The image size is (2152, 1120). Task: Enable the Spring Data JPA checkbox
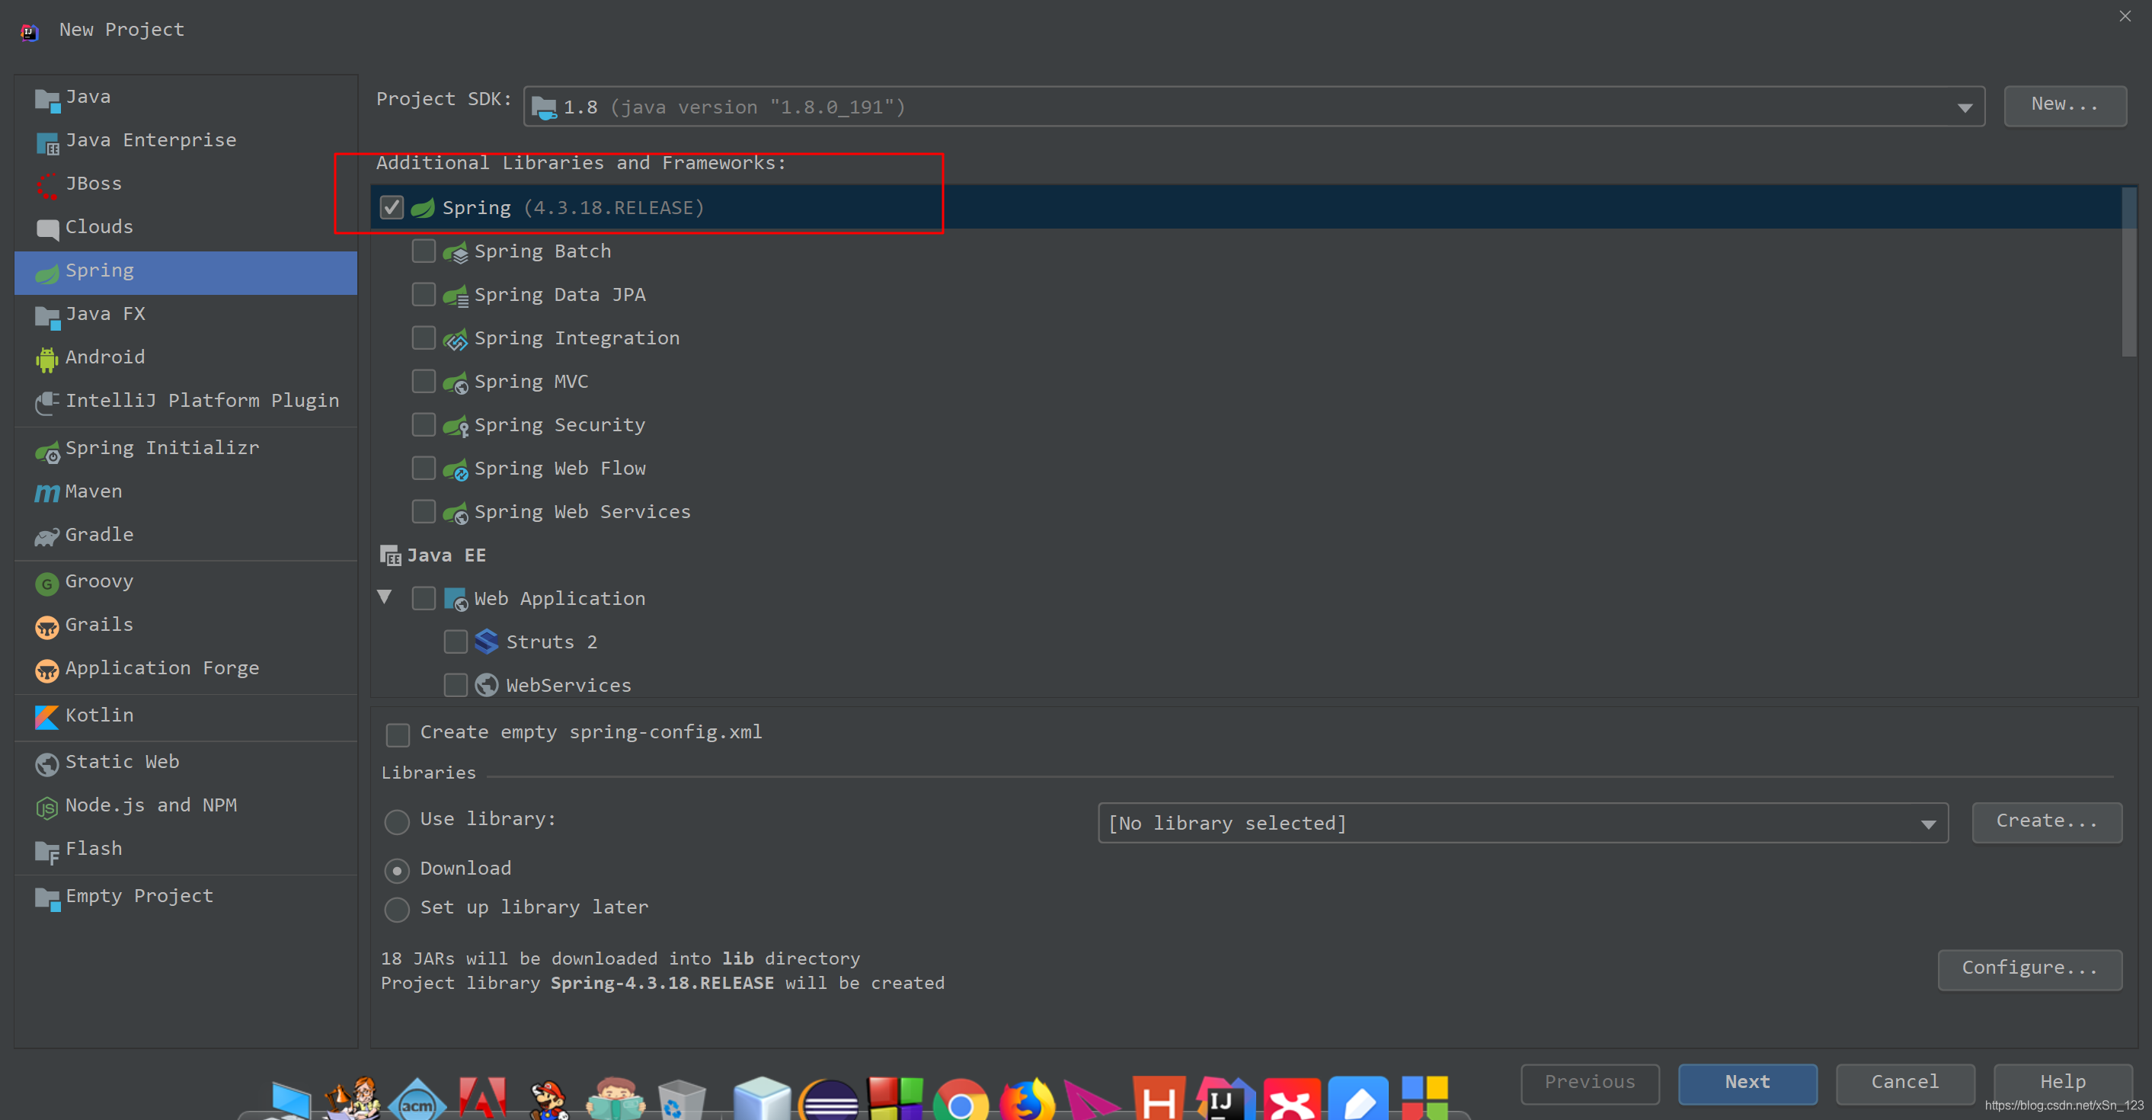click(424, 294)
